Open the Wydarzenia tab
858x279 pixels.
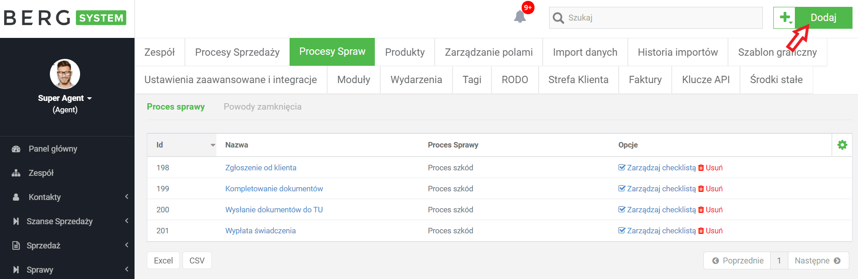pos(416,79)
